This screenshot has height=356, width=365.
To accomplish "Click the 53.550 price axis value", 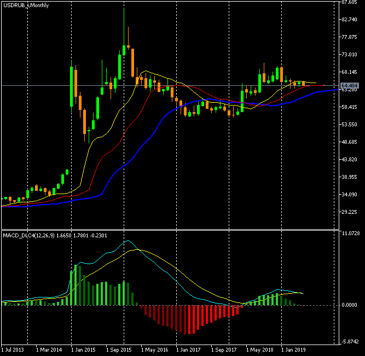I will point(349,125).
